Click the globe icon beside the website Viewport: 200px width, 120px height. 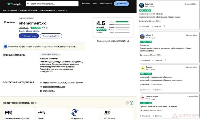(x=41, y=91)
